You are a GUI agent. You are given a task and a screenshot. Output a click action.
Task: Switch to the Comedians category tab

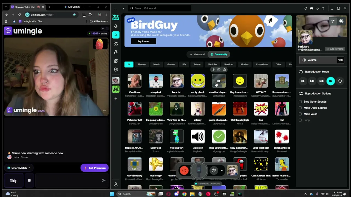[x=262, y=65]
